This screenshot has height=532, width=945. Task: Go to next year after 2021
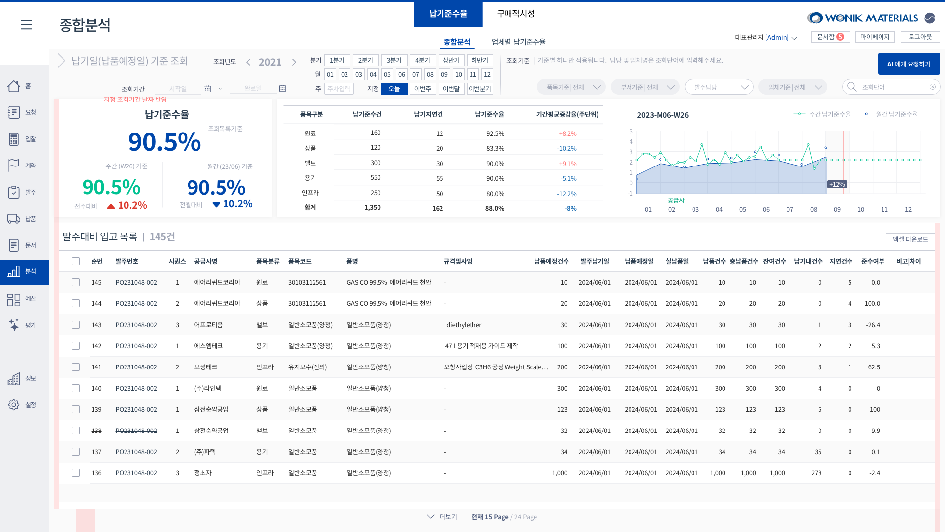pyautogui.click(x=294, y=62)
